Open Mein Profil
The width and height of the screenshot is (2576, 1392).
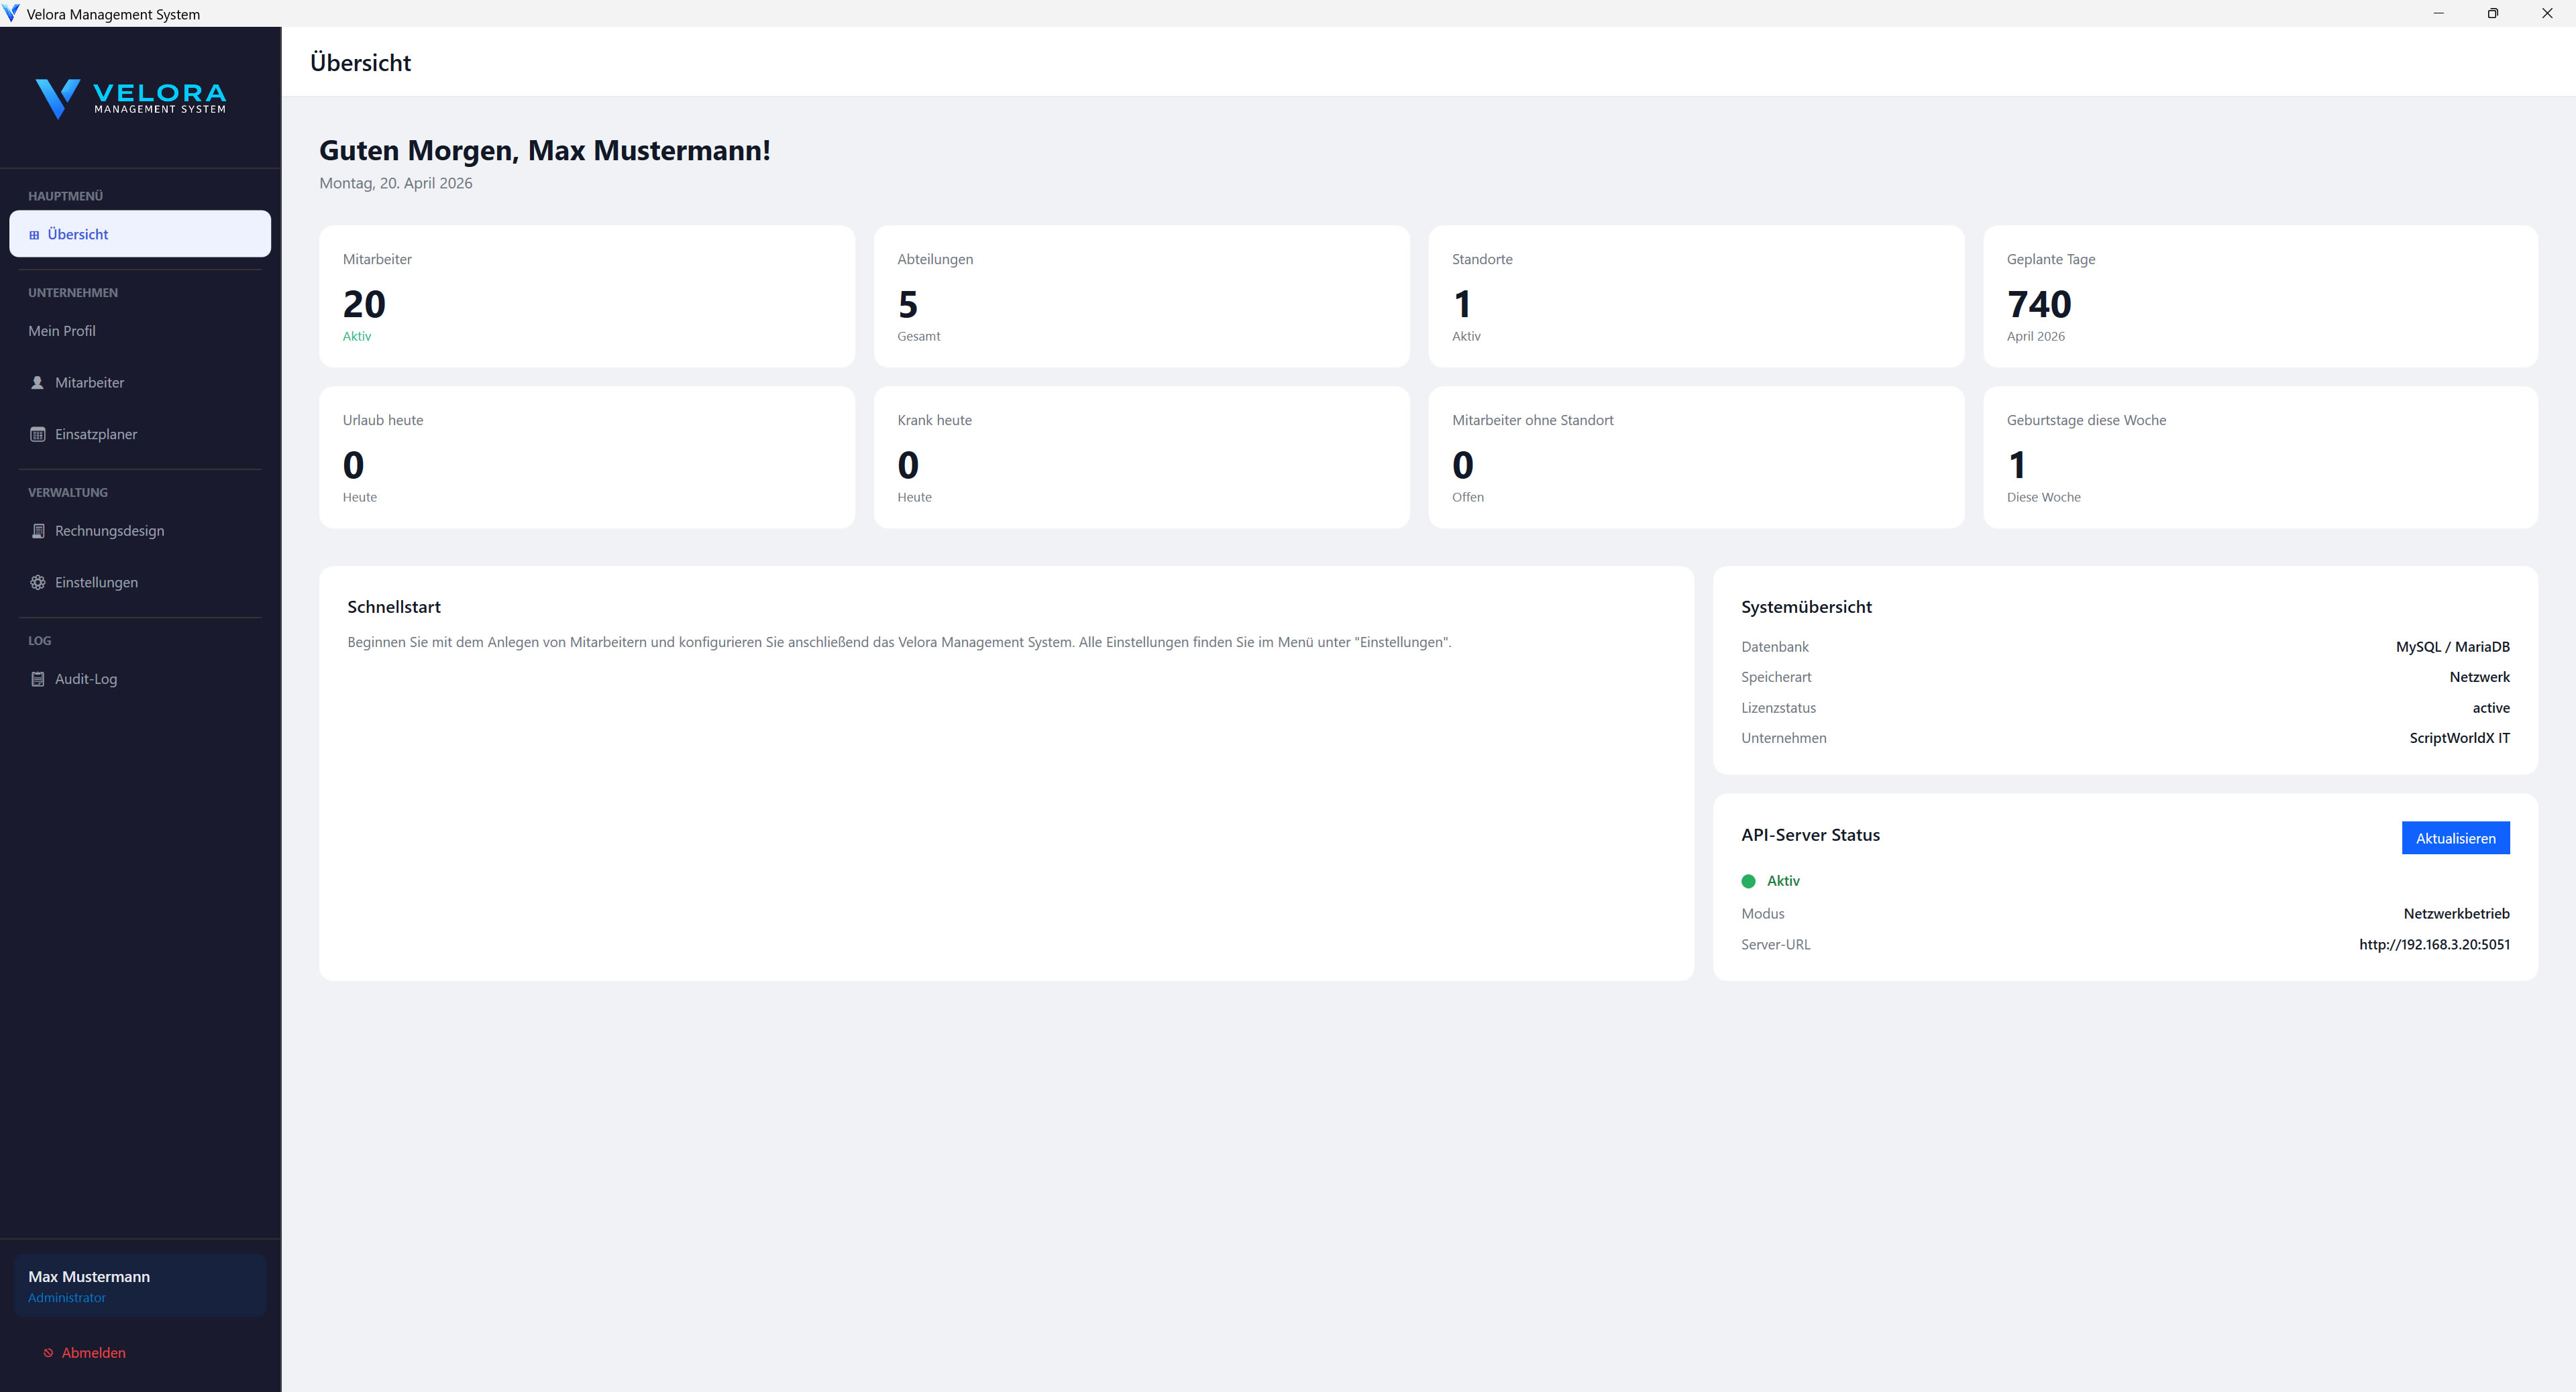click(61, 331)
